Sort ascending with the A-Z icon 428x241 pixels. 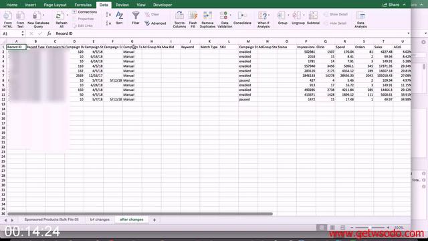coord(108,15)
